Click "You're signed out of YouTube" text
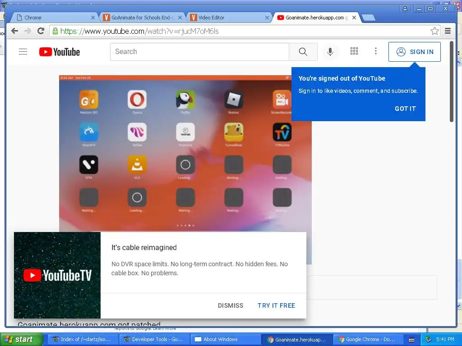 click(342, 78)
